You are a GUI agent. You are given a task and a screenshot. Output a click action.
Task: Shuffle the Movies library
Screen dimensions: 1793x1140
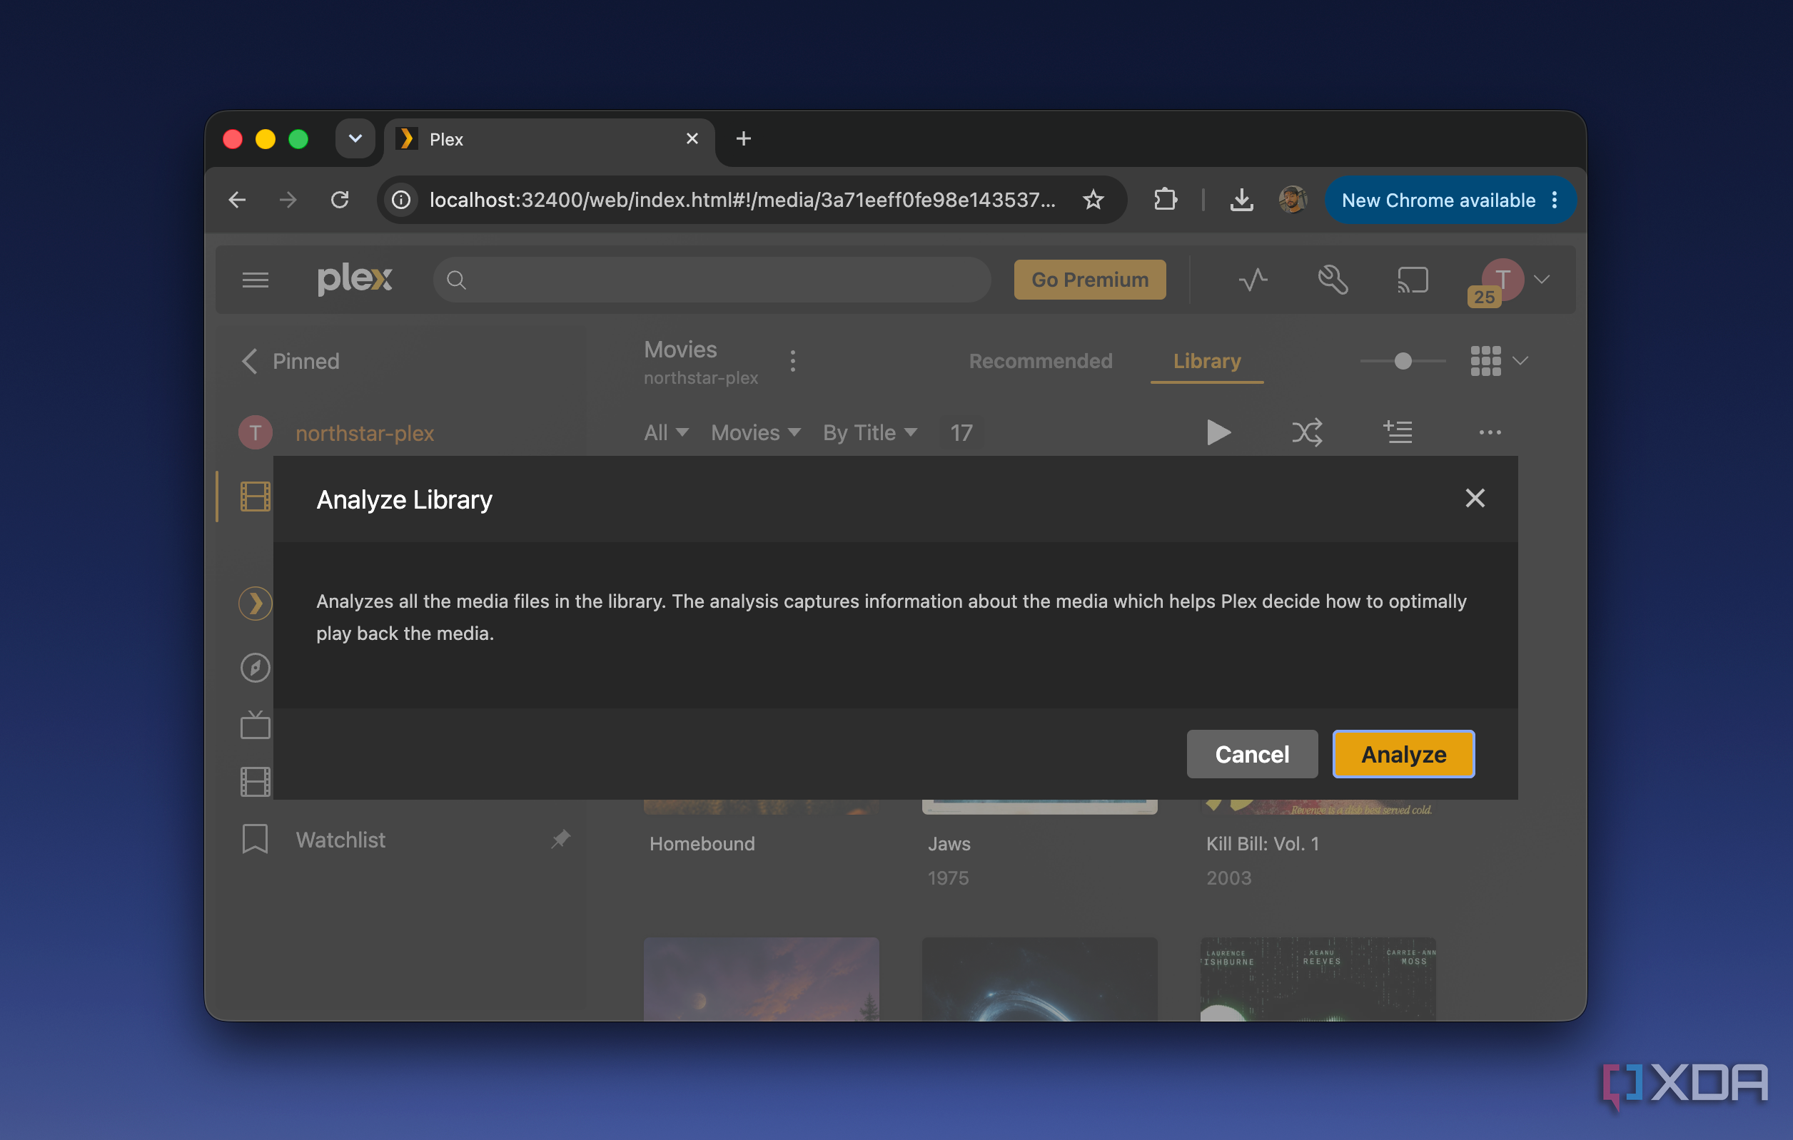pyautogui.click(x=1307, y=432)
